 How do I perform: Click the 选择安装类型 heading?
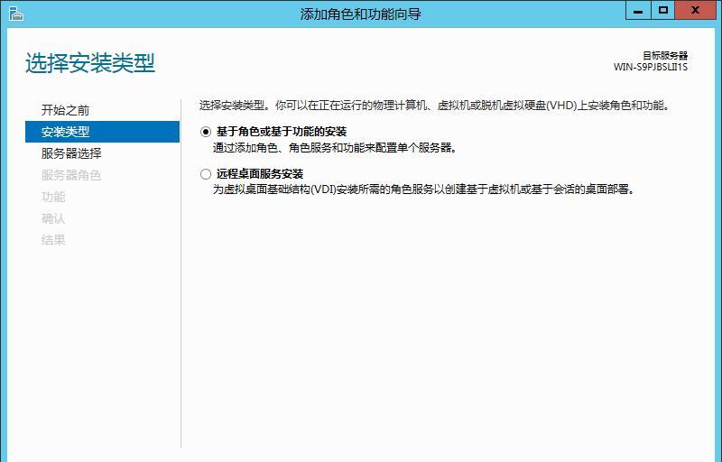(90, 63)
